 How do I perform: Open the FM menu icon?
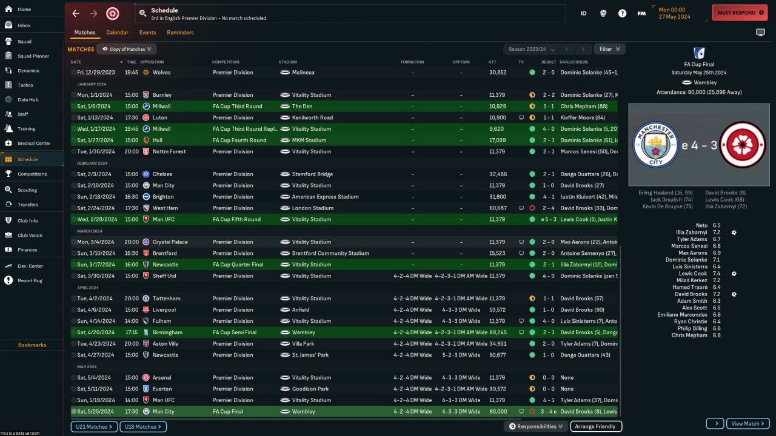click(641, 13)
